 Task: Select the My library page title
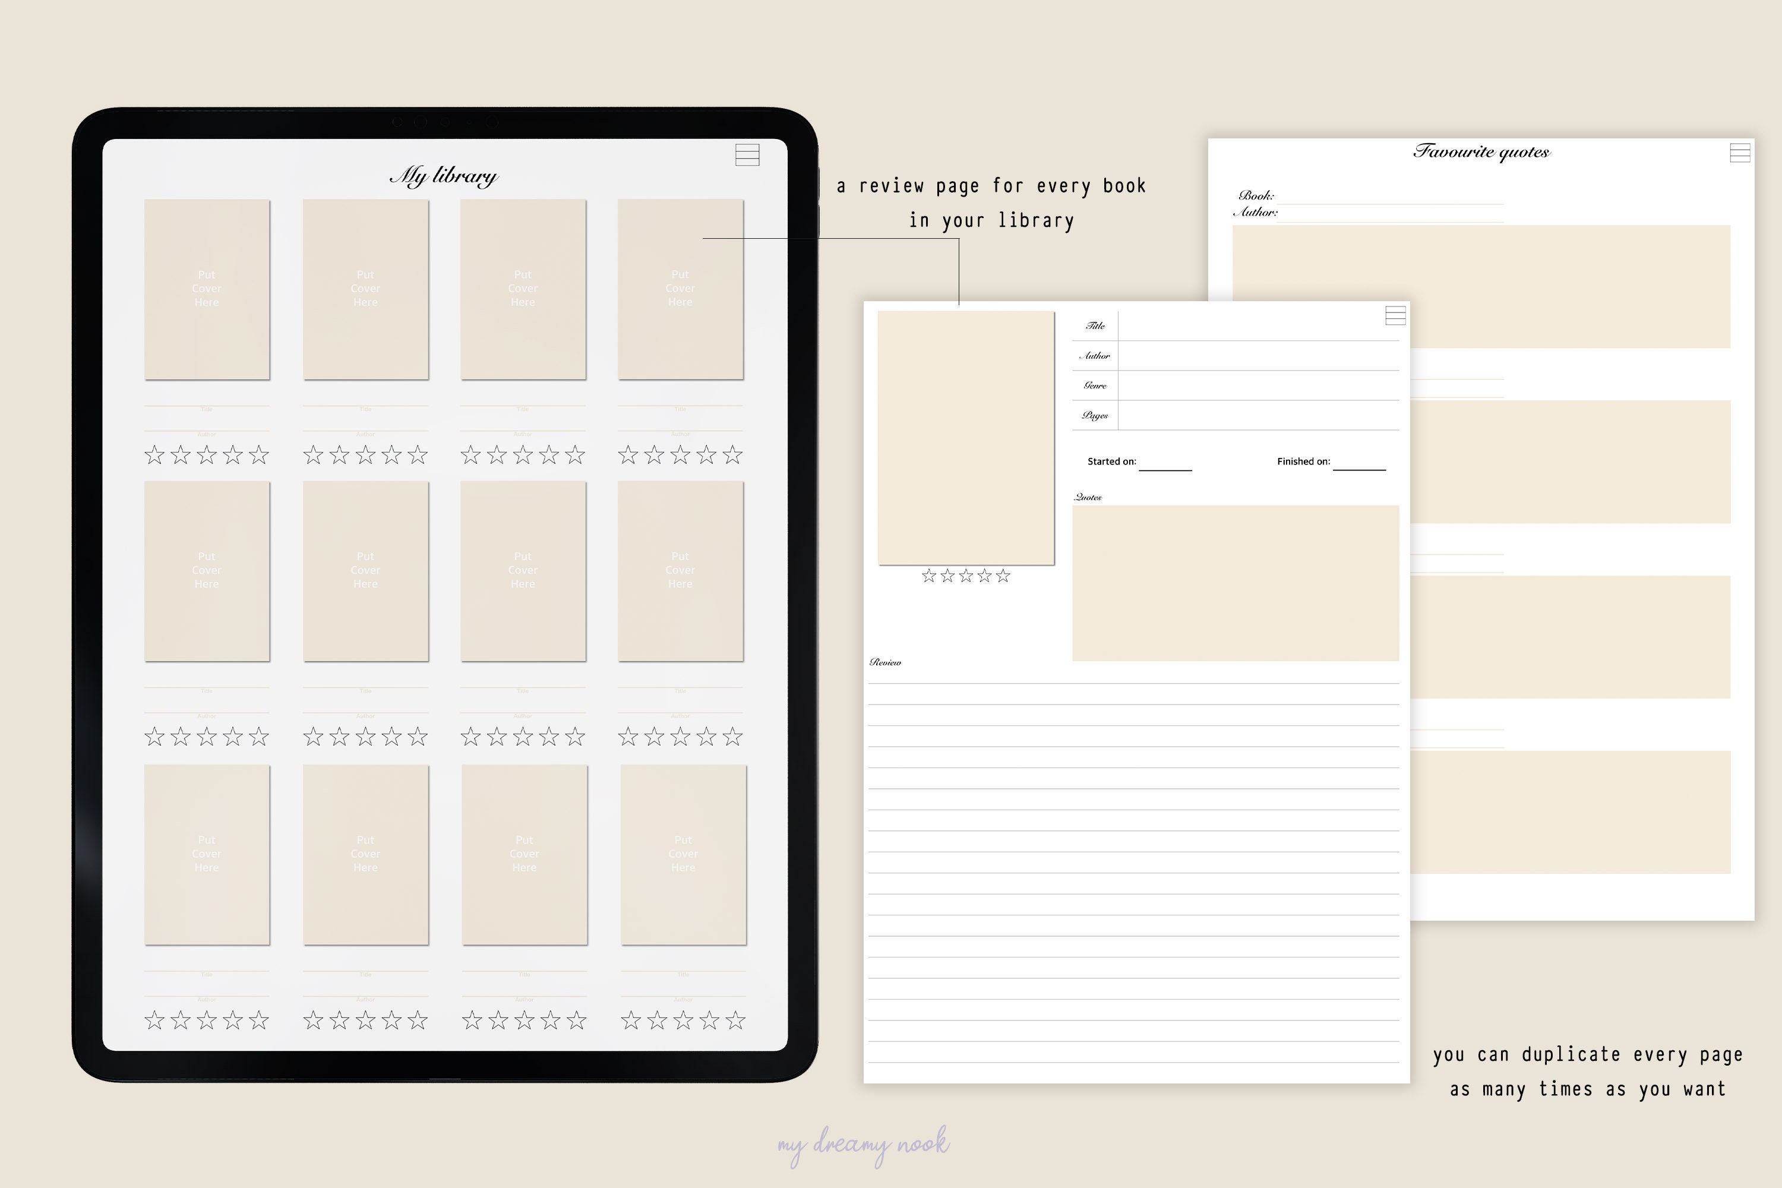445,176
